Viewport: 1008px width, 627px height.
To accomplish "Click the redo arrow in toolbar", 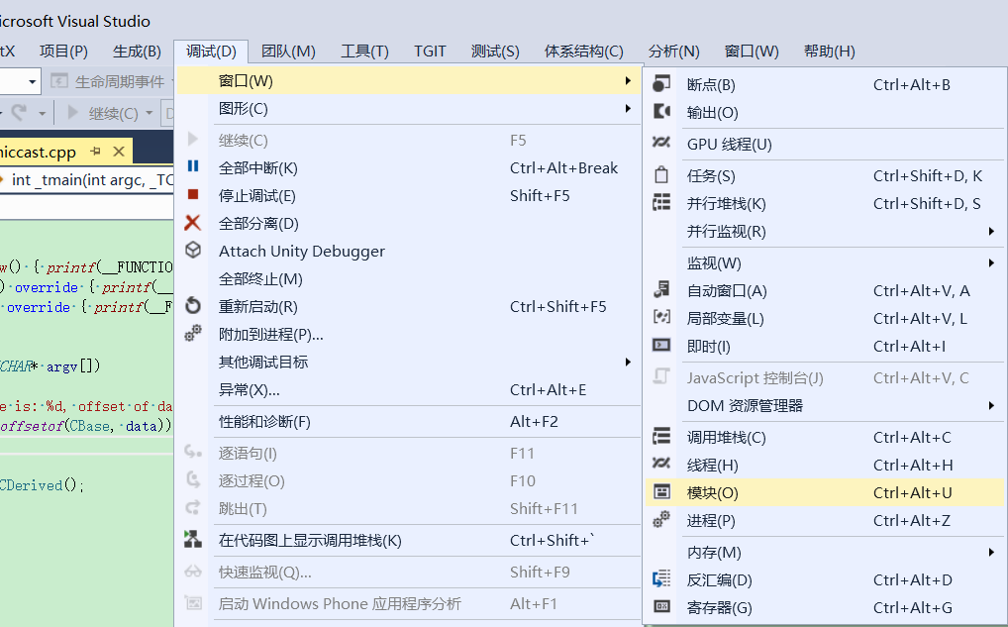I will point(19,113).
